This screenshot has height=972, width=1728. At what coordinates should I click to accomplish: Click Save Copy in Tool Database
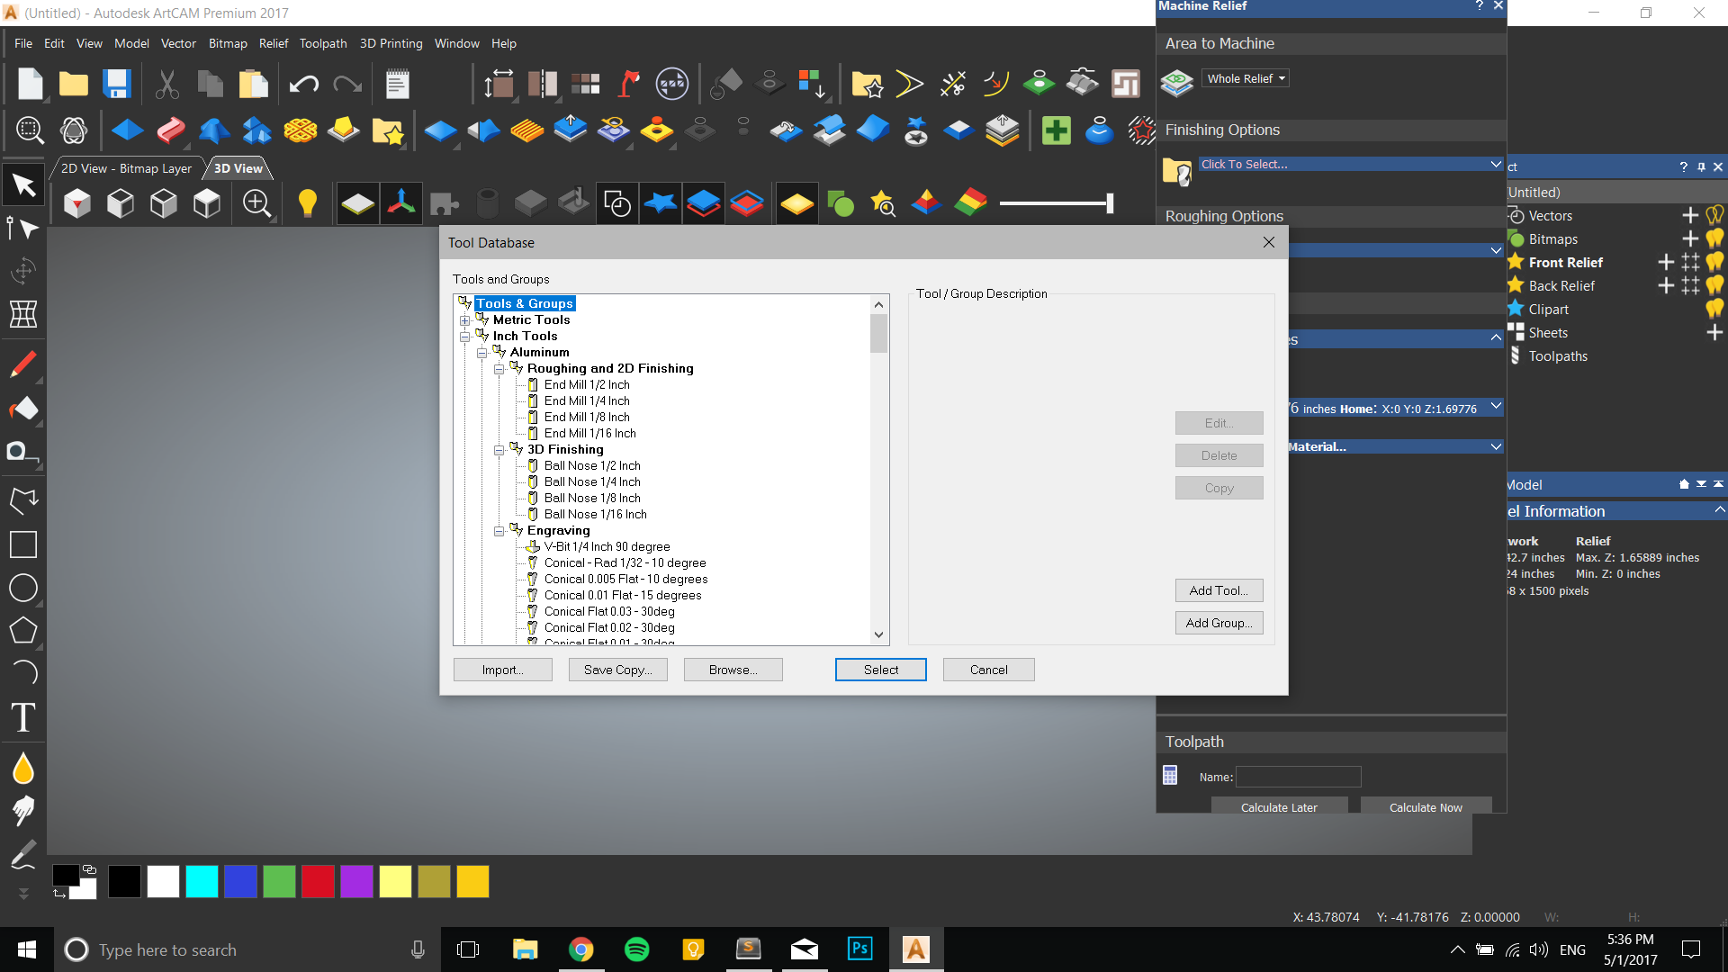pyautogui.click(x=617, y=670)
